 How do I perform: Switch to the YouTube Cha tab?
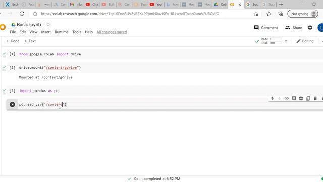[x=92, y=4]
